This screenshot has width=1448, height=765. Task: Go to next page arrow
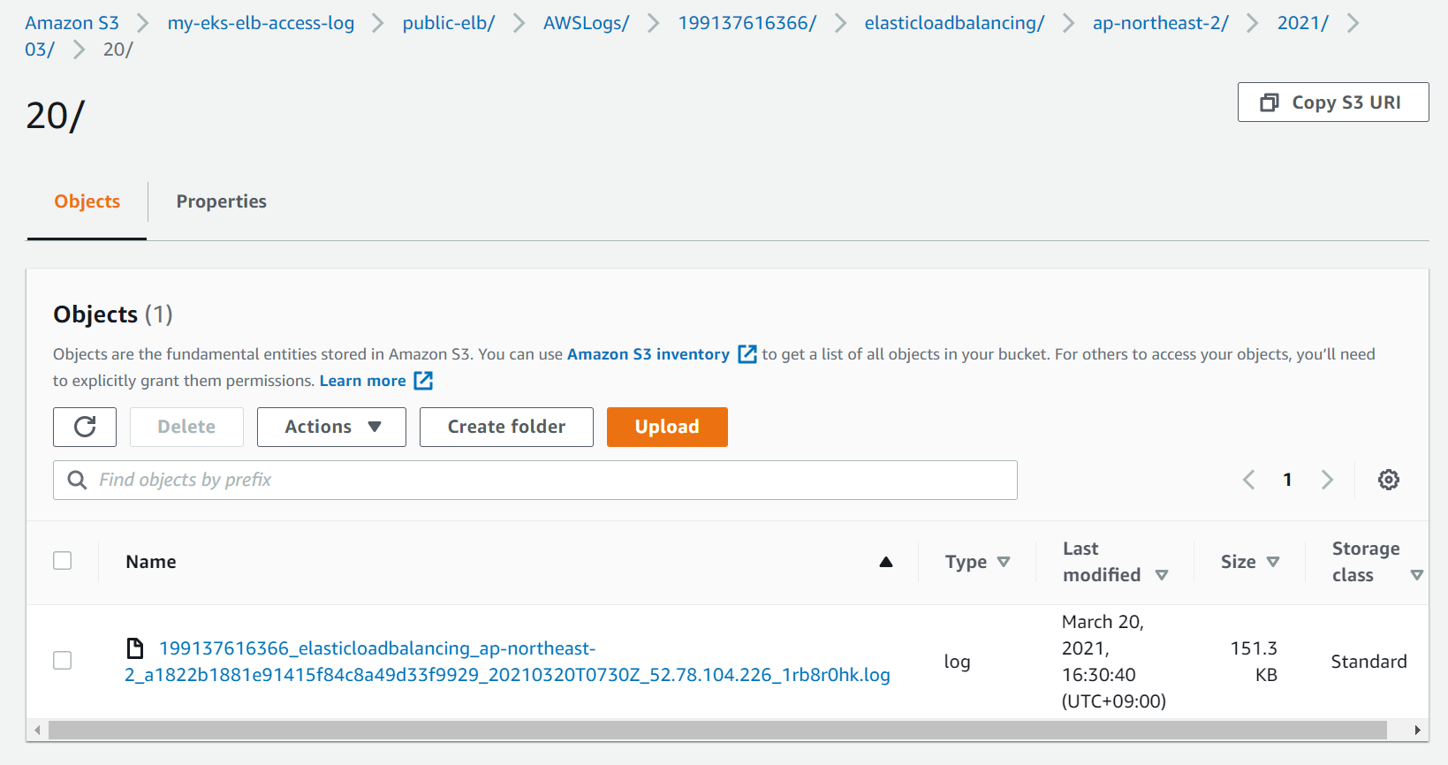(1327, 480)
